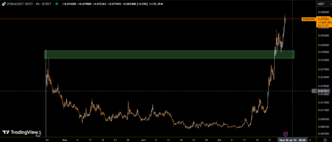Click the crosshair price label 0.017221

[323, 91]
